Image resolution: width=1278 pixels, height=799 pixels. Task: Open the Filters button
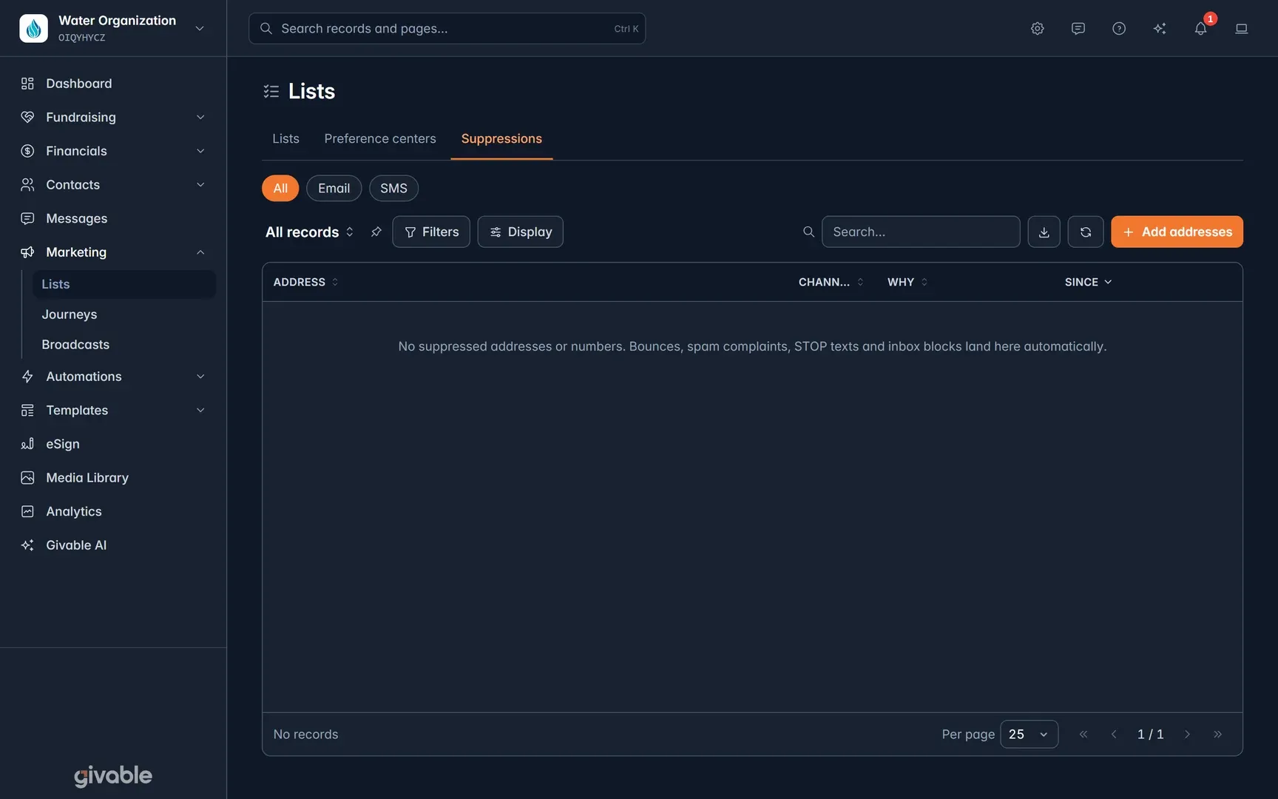pyautogui.click(x=431, y=232)
